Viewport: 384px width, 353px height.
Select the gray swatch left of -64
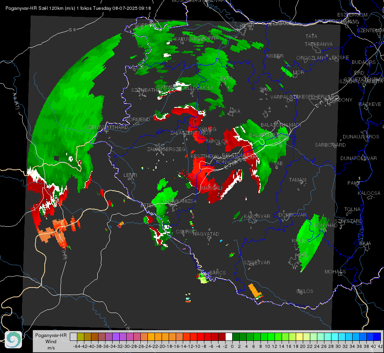click(x=73, y=337)
